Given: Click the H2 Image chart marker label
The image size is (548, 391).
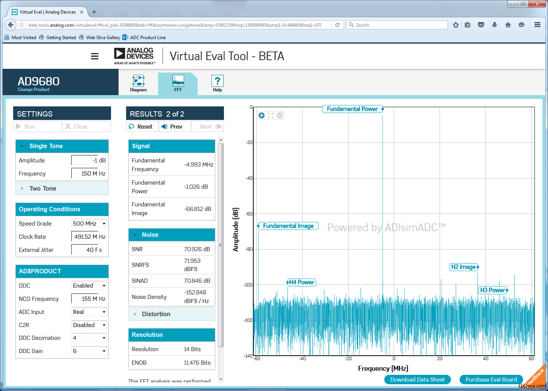Looking at the screenshot, I should click(x=463, y=267).
